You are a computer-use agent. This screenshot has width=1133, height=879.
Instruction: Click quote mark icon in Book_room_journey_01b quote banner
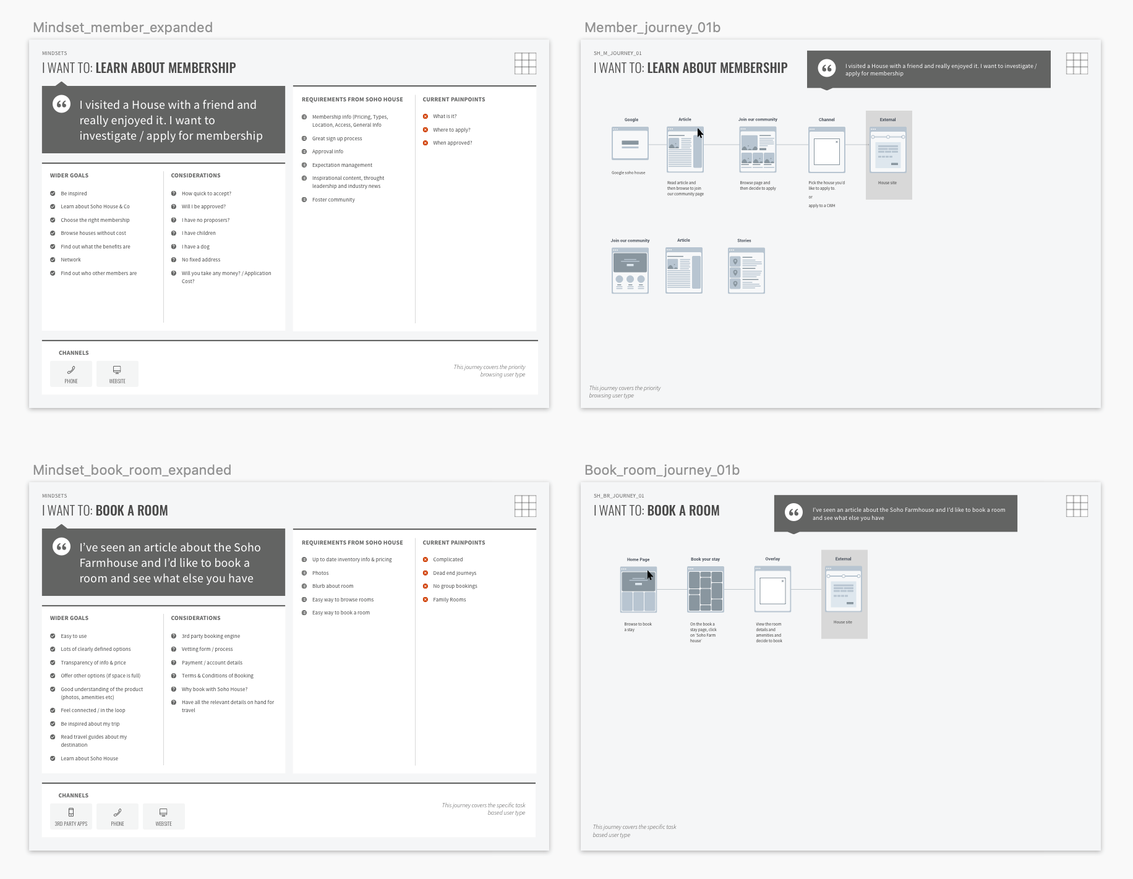(x=794, y=512)
